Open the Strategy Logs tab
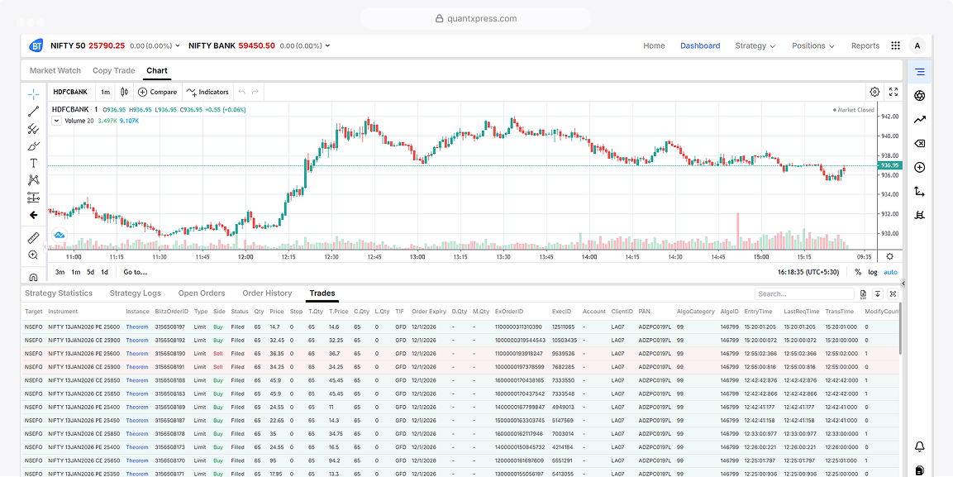 point(136,293)
